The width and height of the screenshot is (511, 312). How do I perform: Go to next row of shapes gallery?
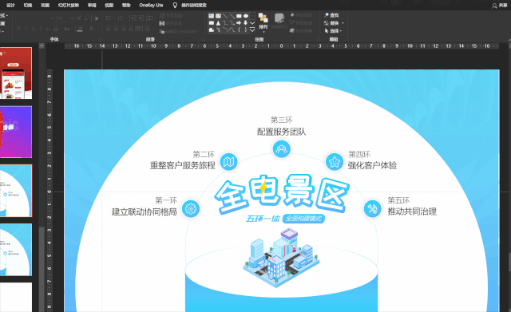252,23
